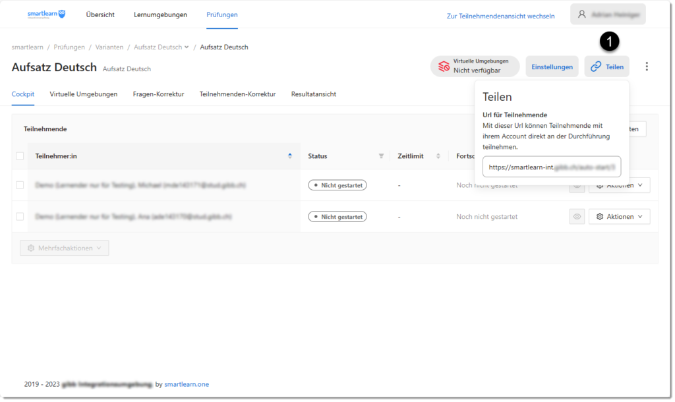This screenshot has height=402, width=675.
Task: Click the eye icon for Ana's row
Action: point(577,217)
